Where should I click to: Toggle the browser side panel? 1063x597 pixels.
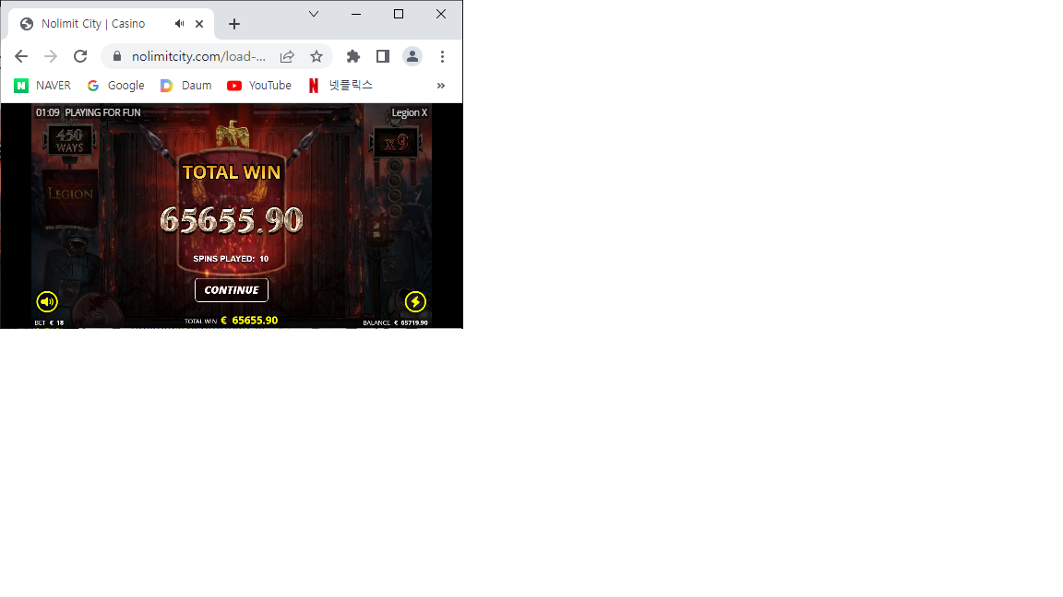coord(382,56)
